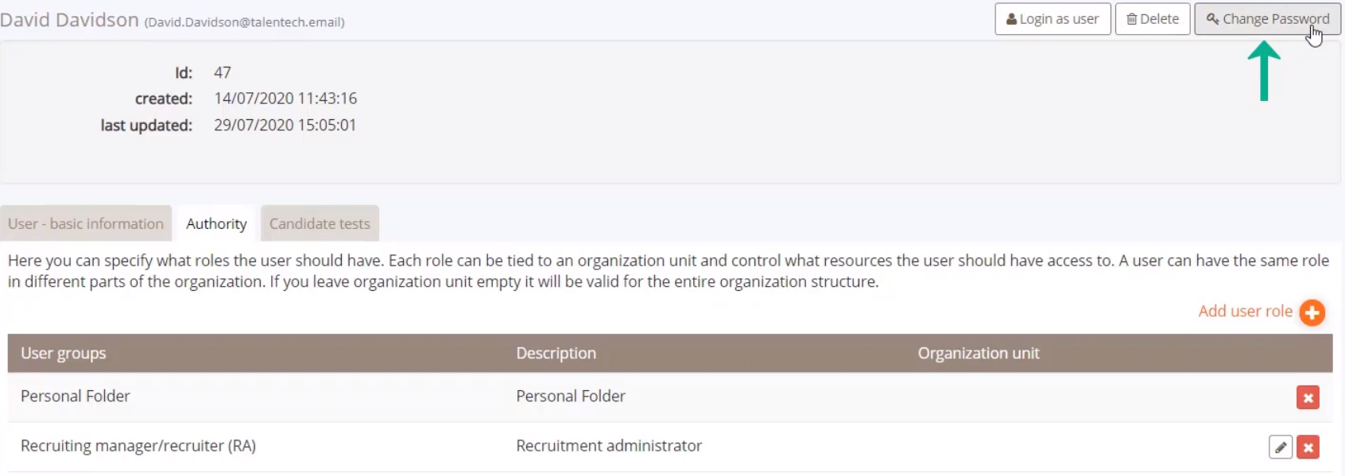This screenshot has height=476, width=1345.
Task: Select the Personal Folder user group cell
Action: pyautogui.click(x=76, y=396)
